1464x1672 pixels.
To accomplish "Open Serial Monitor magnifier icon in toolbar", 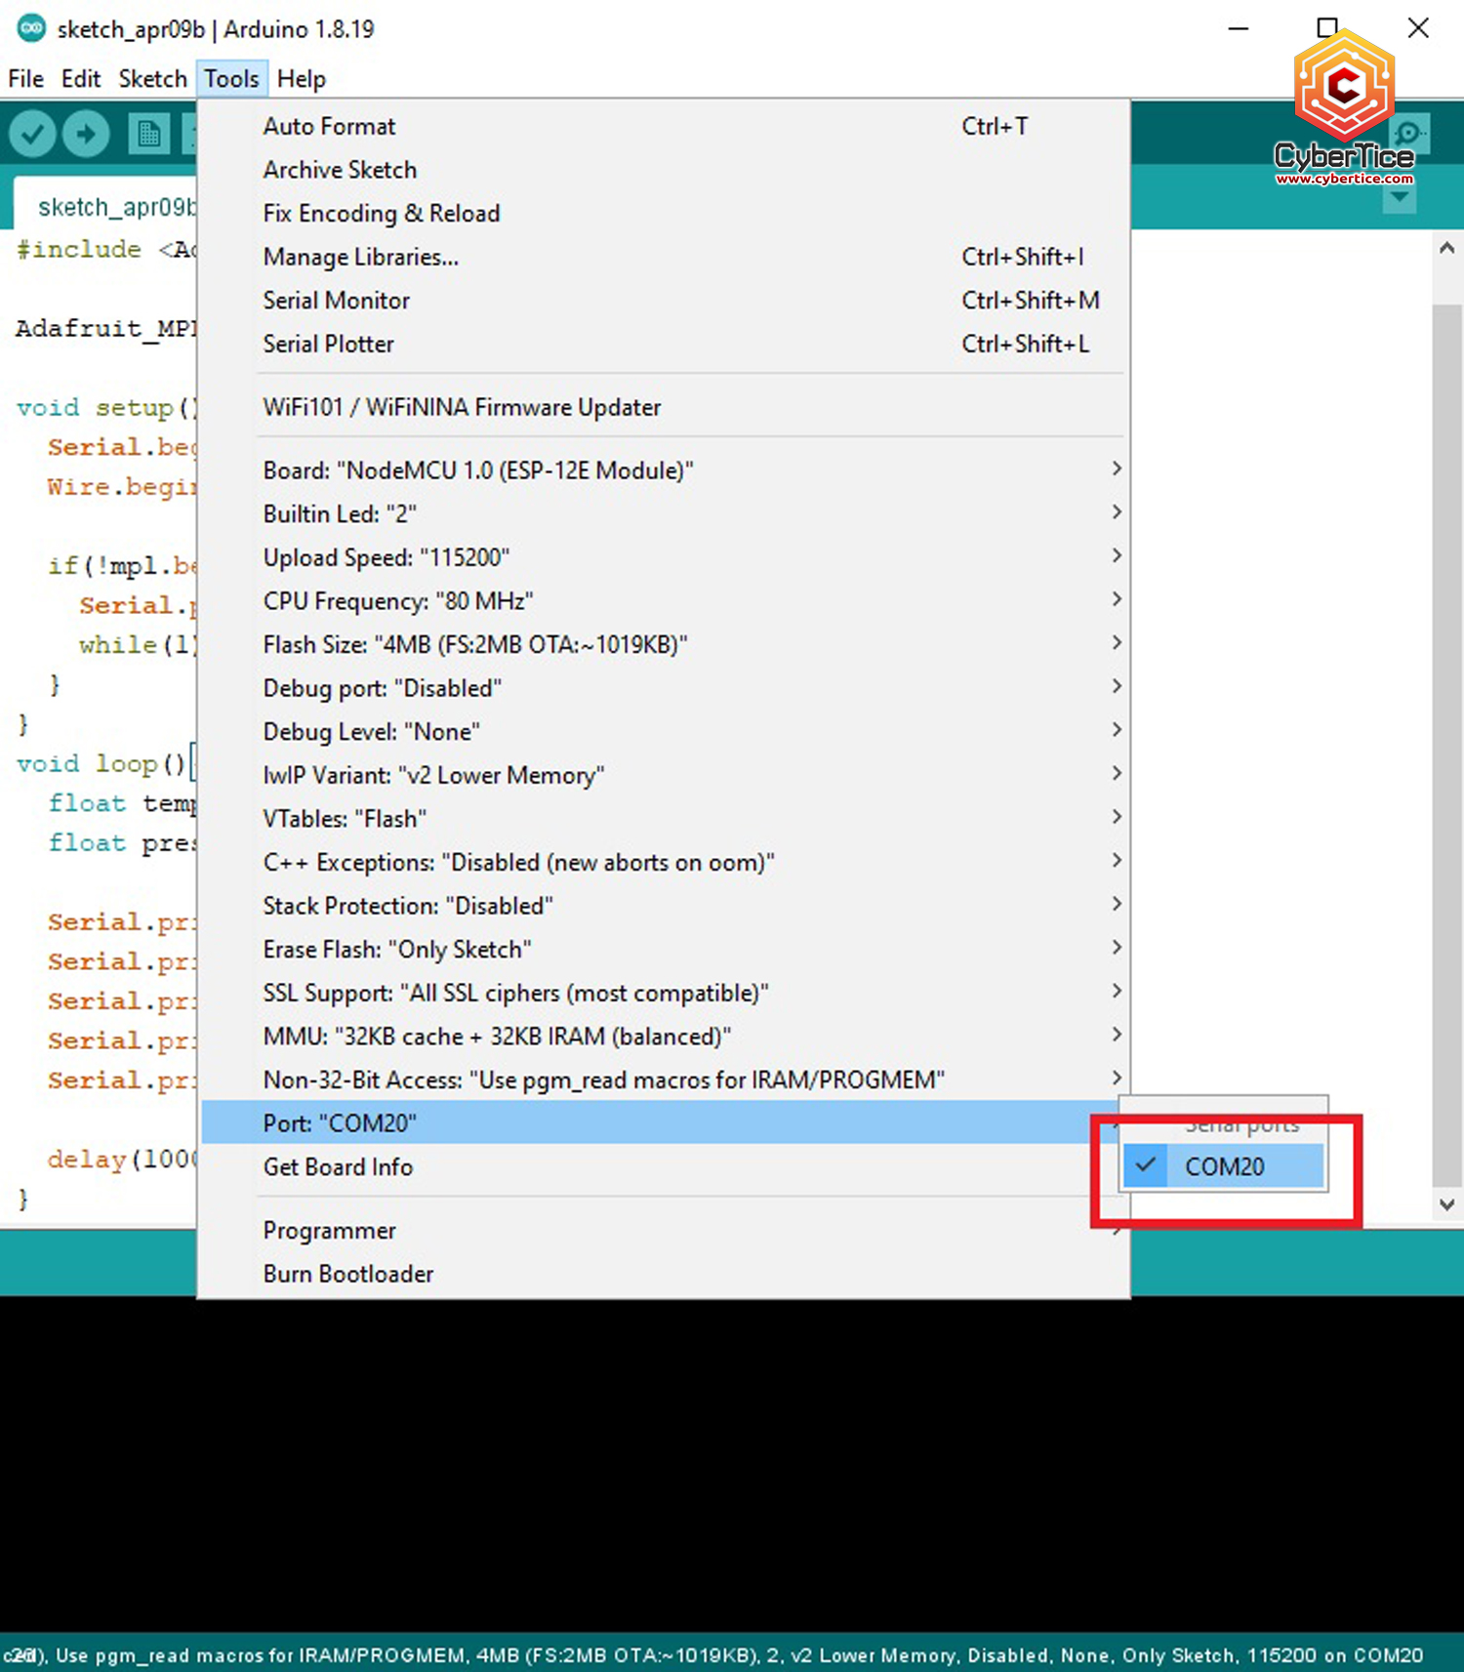I will (x=1408, y=134).
